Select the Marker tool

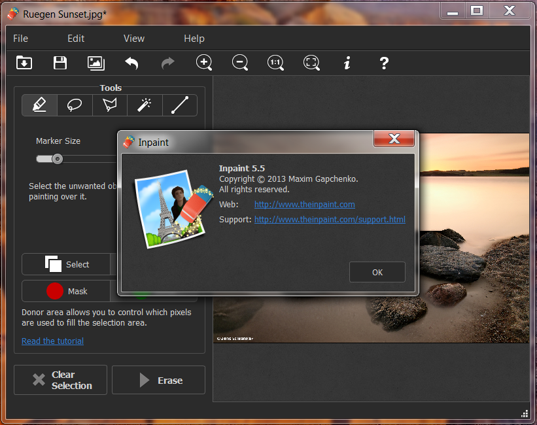40,105
